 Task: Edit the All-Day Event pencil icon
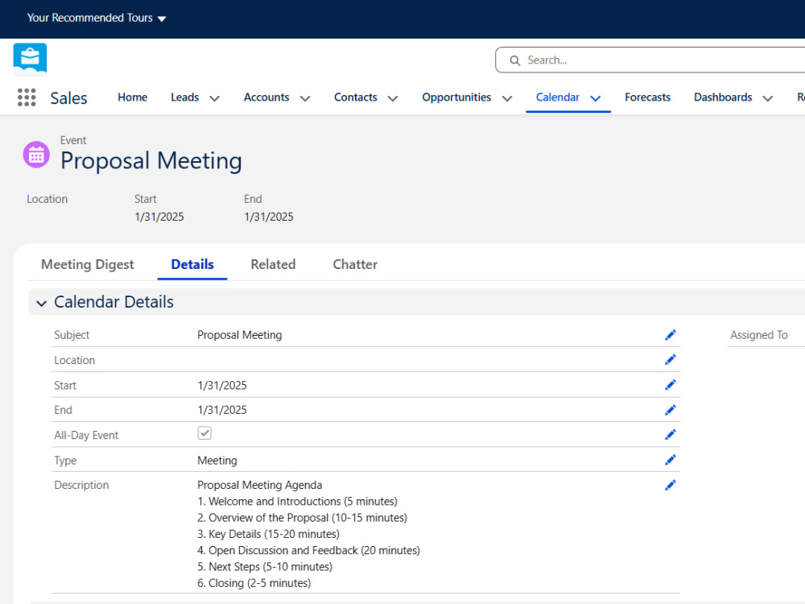(x=670, y=435)
